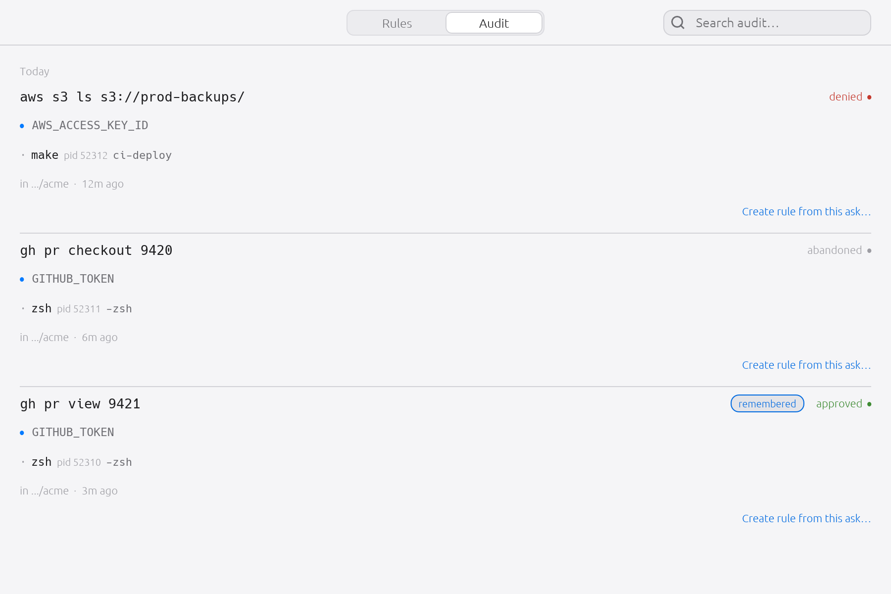This screenshot has height=594, width=891.
Task: Click the red denied status dot
Action: tap(869, 97)
